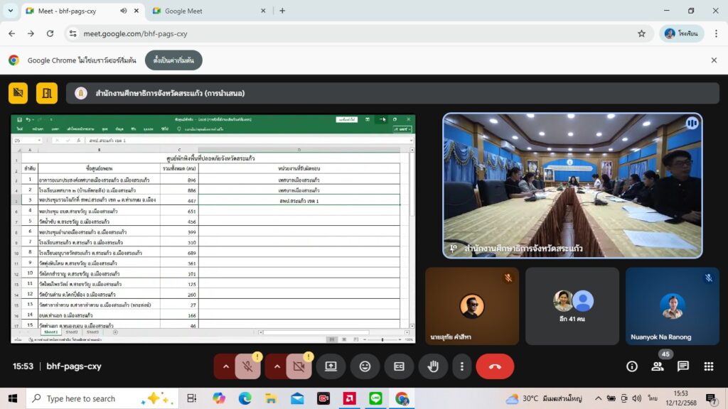Raise your hand in the meeting

[x=433, y=366]
